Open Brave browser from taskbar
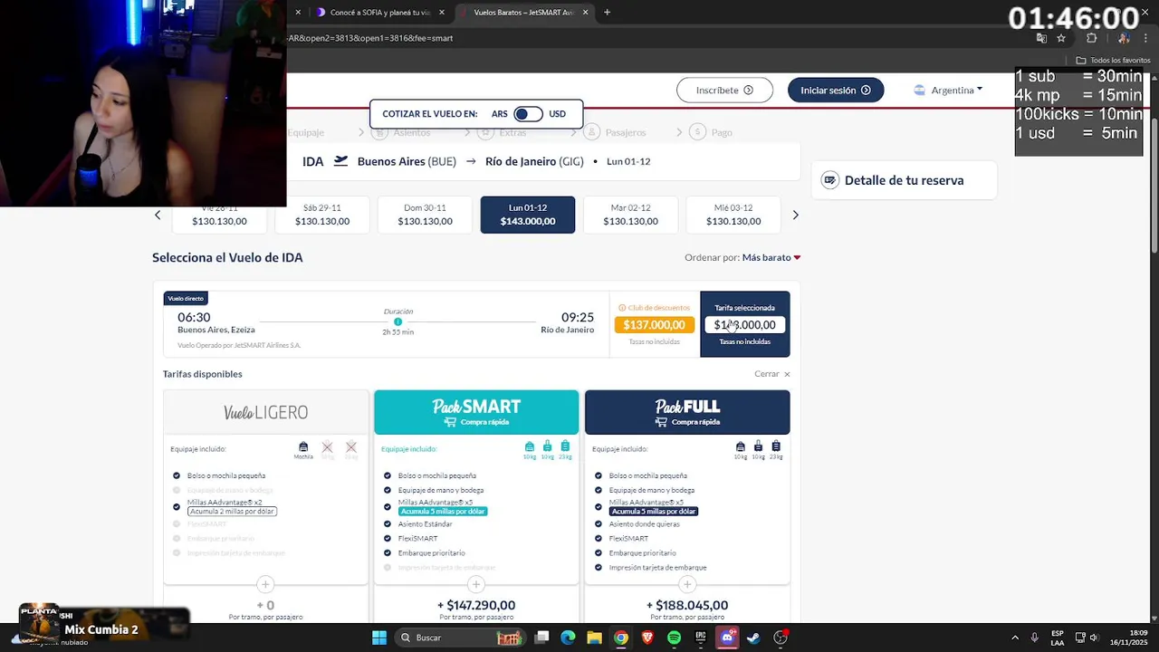Viewport: 1159px width, 652px height. (x=647, y=638)
